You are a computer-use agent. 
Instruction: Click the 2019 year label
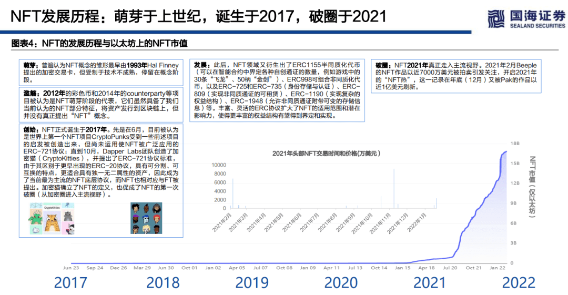coord(252,283)
